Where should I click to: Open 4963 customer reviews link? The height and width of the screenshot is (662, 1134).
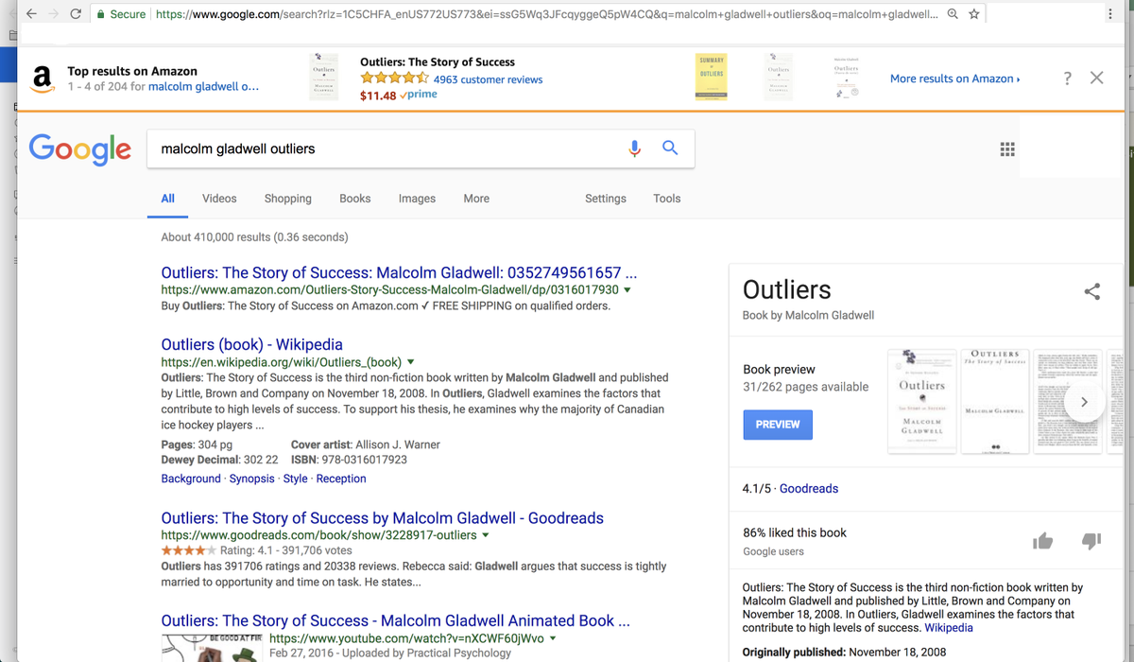click(488, 79)
